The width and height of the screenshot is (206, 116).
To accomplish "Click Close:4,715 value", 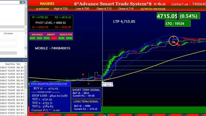I will [x=126, y=9].
